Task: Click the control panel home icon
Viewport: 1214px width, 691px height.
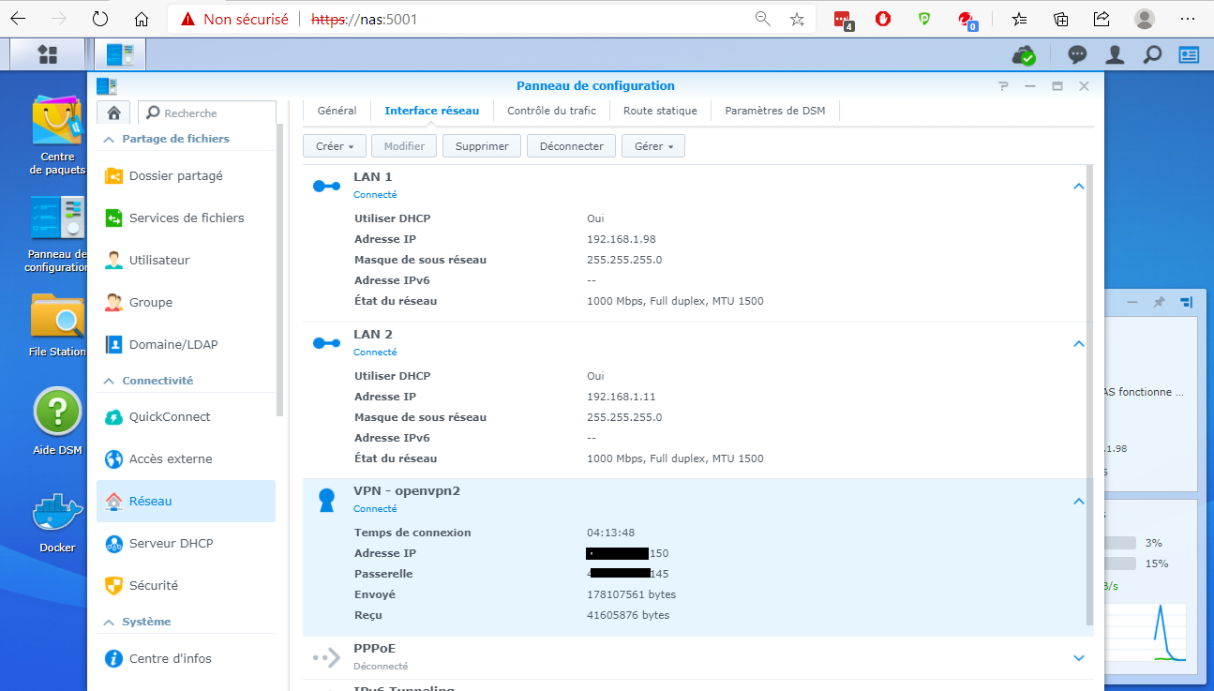Action: pos(113,113)
